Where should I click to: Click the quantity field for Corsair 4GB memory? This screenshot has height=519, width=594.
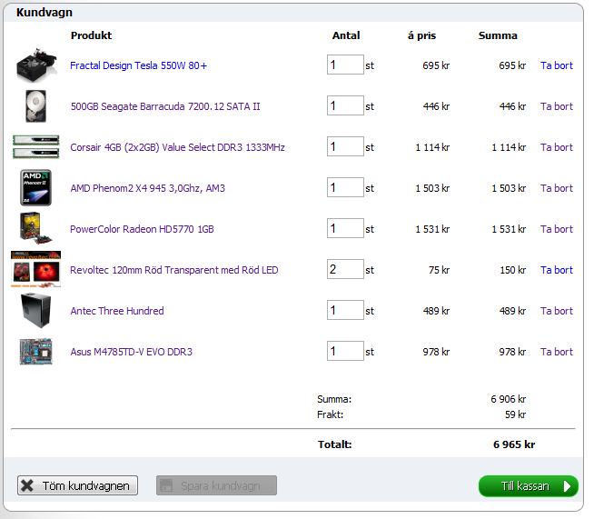point(345,147)
